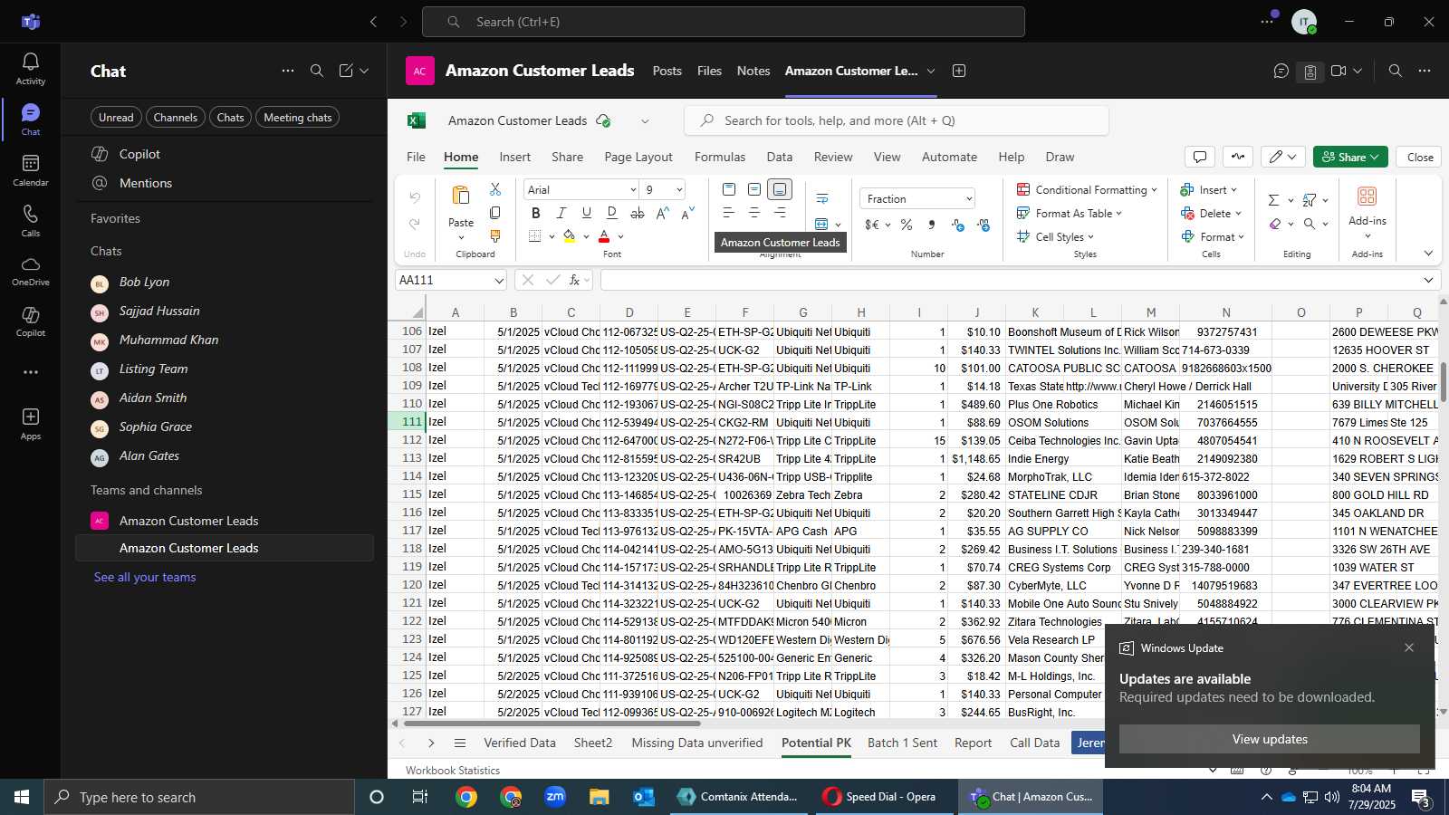Apply red font color to text

(x=604, y=236)
